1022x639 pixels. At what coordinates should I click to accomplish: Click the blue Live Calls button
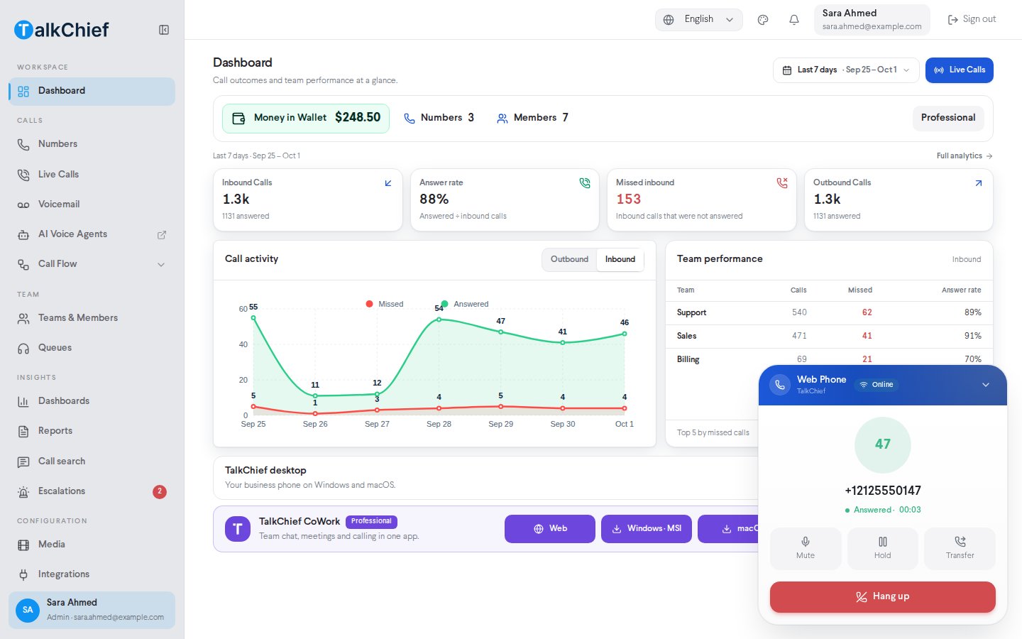click(960, 70)
